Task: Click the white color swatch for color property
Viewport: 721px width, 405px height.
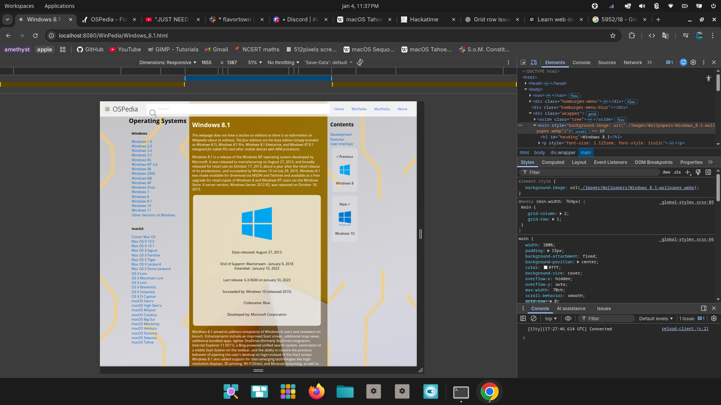Action: [x=546, y=267]
